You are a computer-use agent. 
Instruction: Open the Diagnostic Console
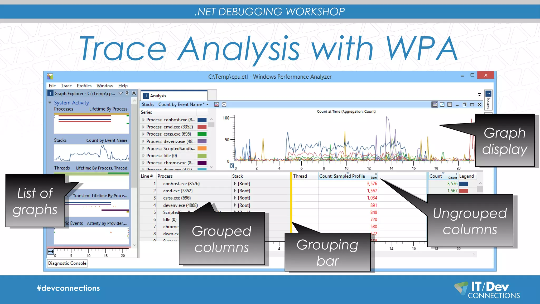pyautogui.click(x=67, y=263)
